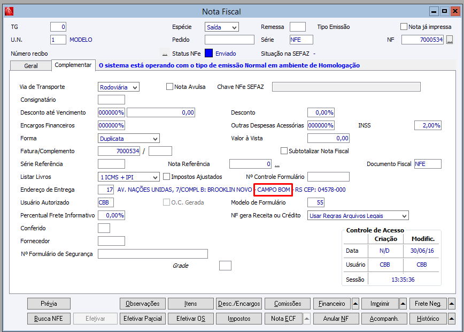Open NF gera Receita ou Crédito dropdown

358,215
